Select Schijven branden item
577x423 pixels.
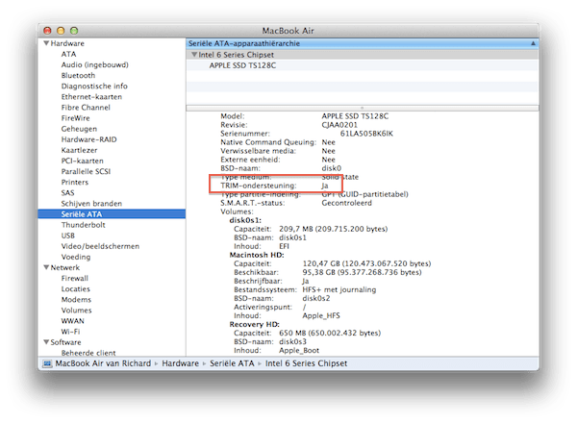coord(91,204)
